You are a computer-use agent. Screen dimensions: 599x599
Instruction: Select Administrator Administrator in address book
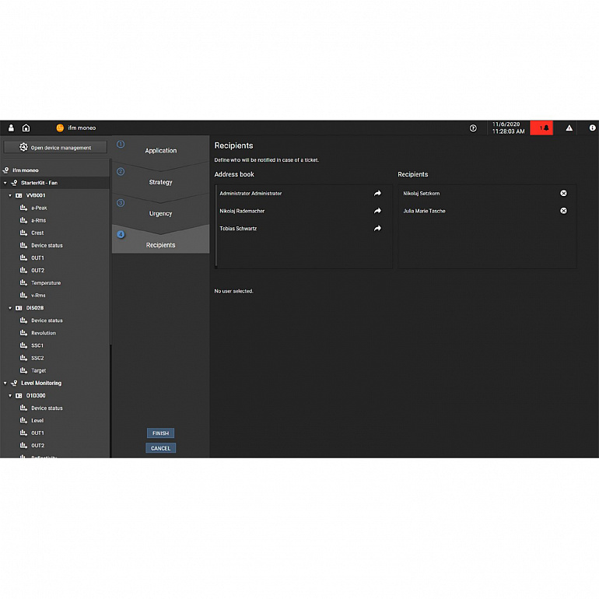click(x=250, y=193)
